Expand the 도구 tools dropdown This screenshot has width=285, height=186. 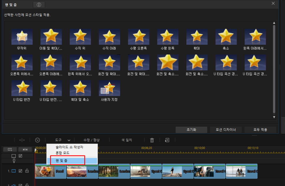point(63,140)
